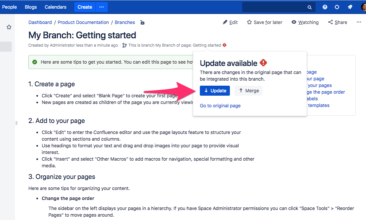Click the branch icon beside the page info
This screenshot has width=366, height=220.
124,45
